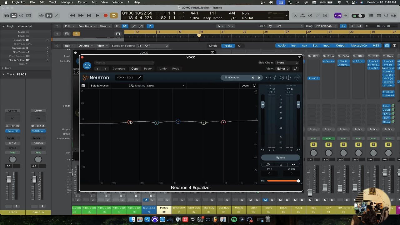
Task: Click the Neutron Mix slider handle
Action: tap(298, 181)
